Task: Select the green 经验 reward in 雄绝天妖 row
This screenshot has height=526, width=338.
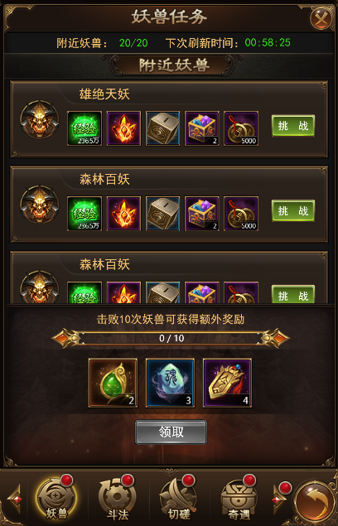Action: [84, 128]
